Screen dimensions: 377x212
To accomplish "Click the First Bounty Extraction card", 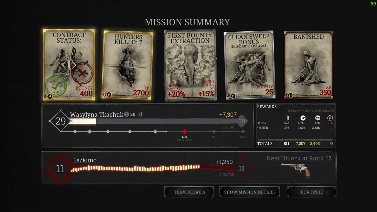I will coord(190,65).
